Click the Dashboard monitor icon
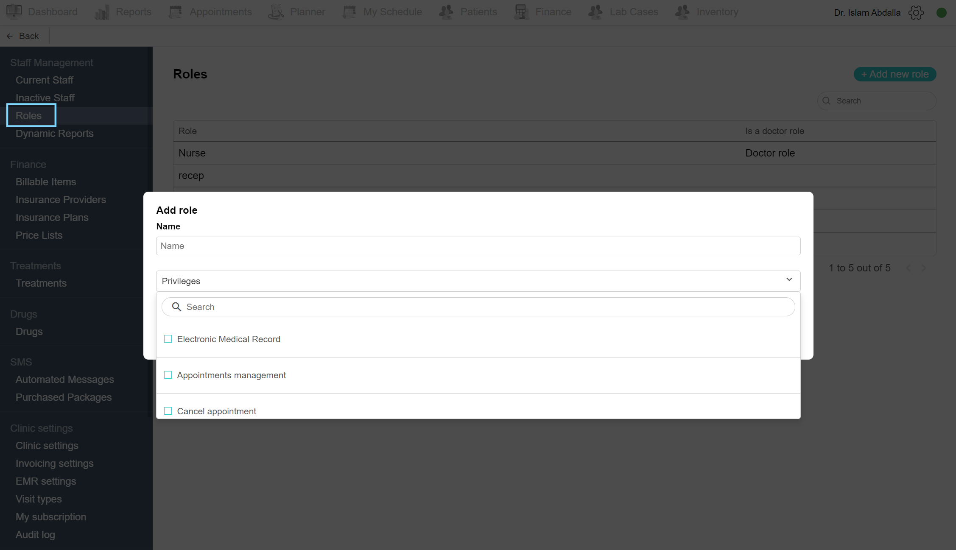This screenshot has height=550, width=956. point(14,11)
